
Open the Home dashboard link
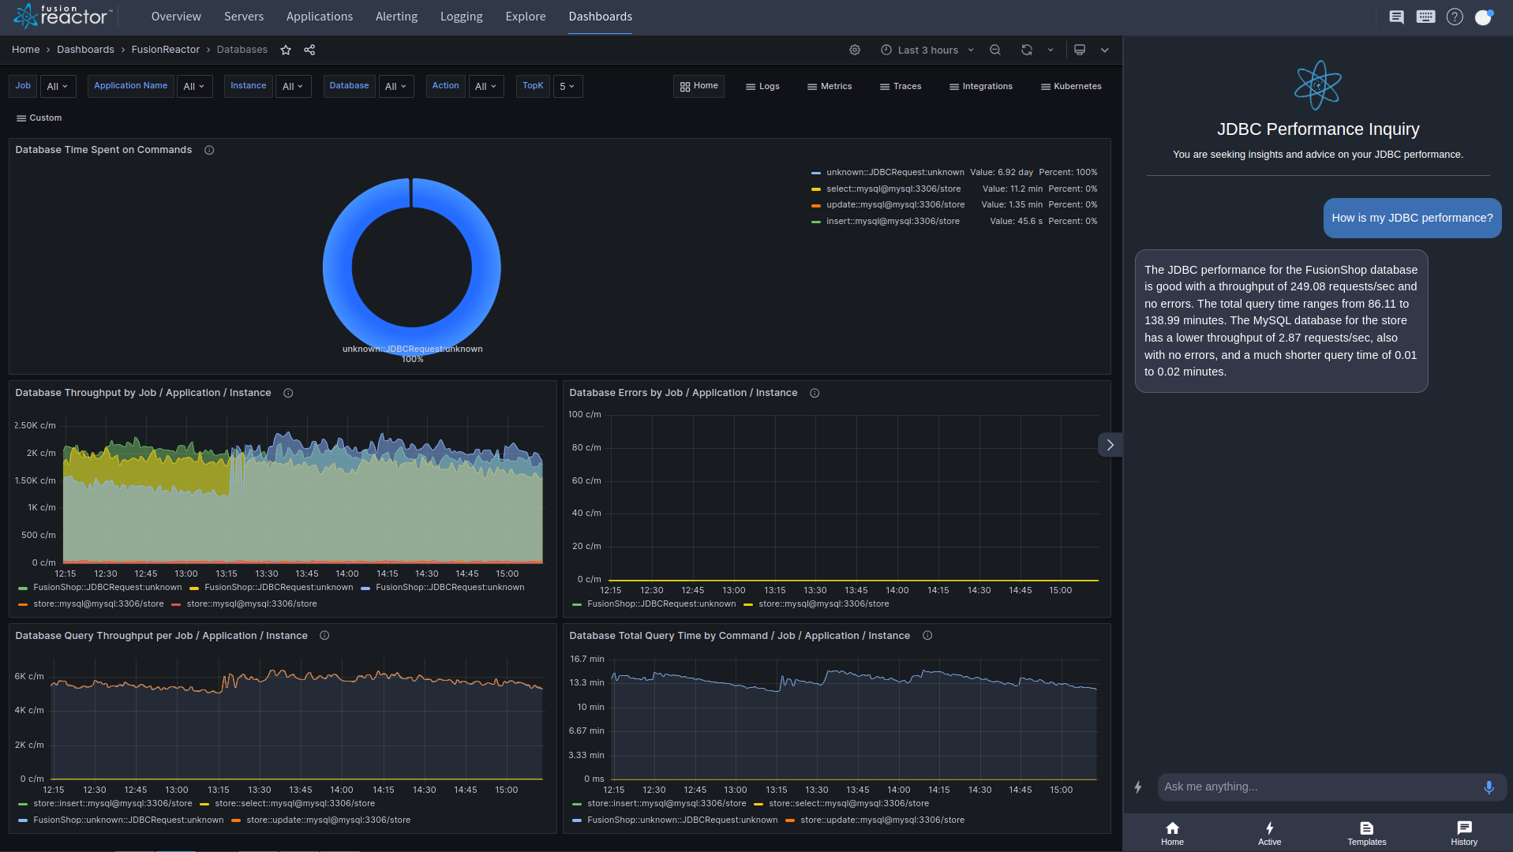pyautogui.click(x=699, y=86)
